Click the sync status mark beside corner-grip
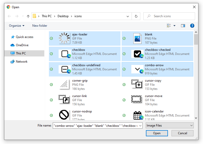Image resolution: width=203 pixels, height=144 pixels. click(x=51, y=85)
